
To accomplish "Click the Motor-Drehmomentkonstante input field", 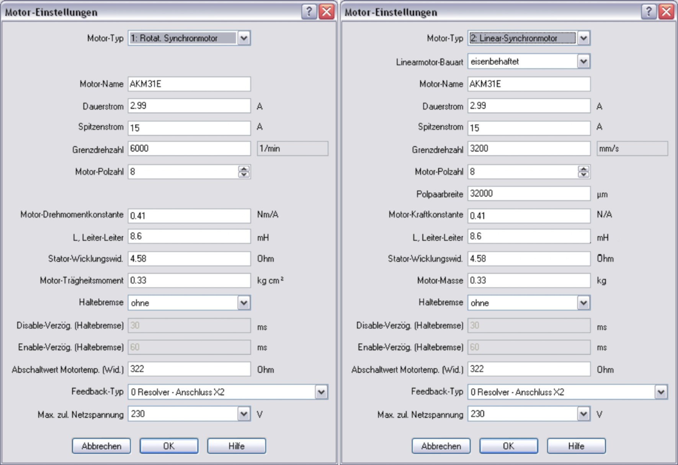I will (x=189, y=216).
